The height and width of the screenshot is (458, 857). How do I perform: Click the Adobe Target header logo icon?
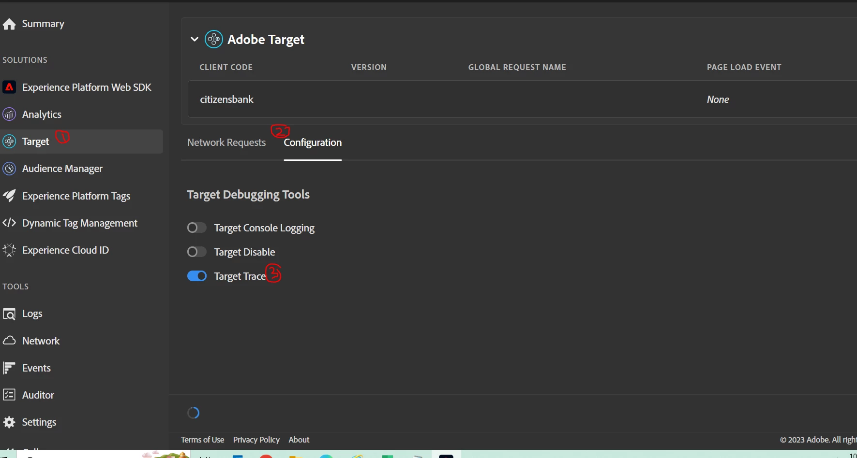coord(214,39)
